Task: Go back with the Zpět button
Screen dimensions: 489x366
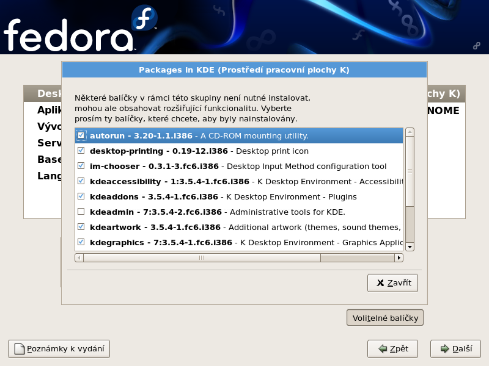Action: (x=392, y=349)
